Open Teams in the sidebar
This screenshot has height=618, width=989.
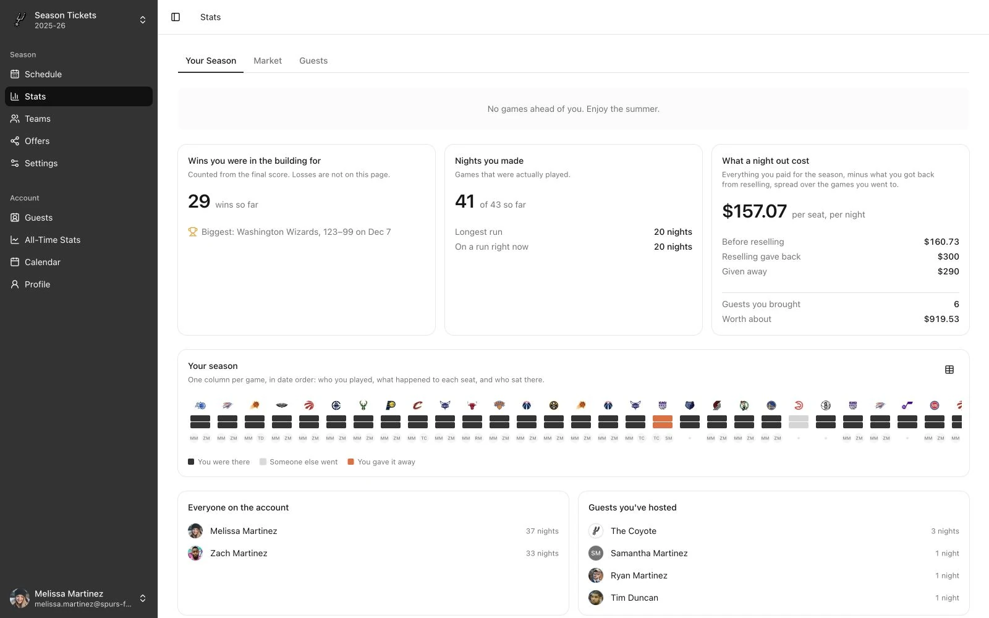pos(79,119)
